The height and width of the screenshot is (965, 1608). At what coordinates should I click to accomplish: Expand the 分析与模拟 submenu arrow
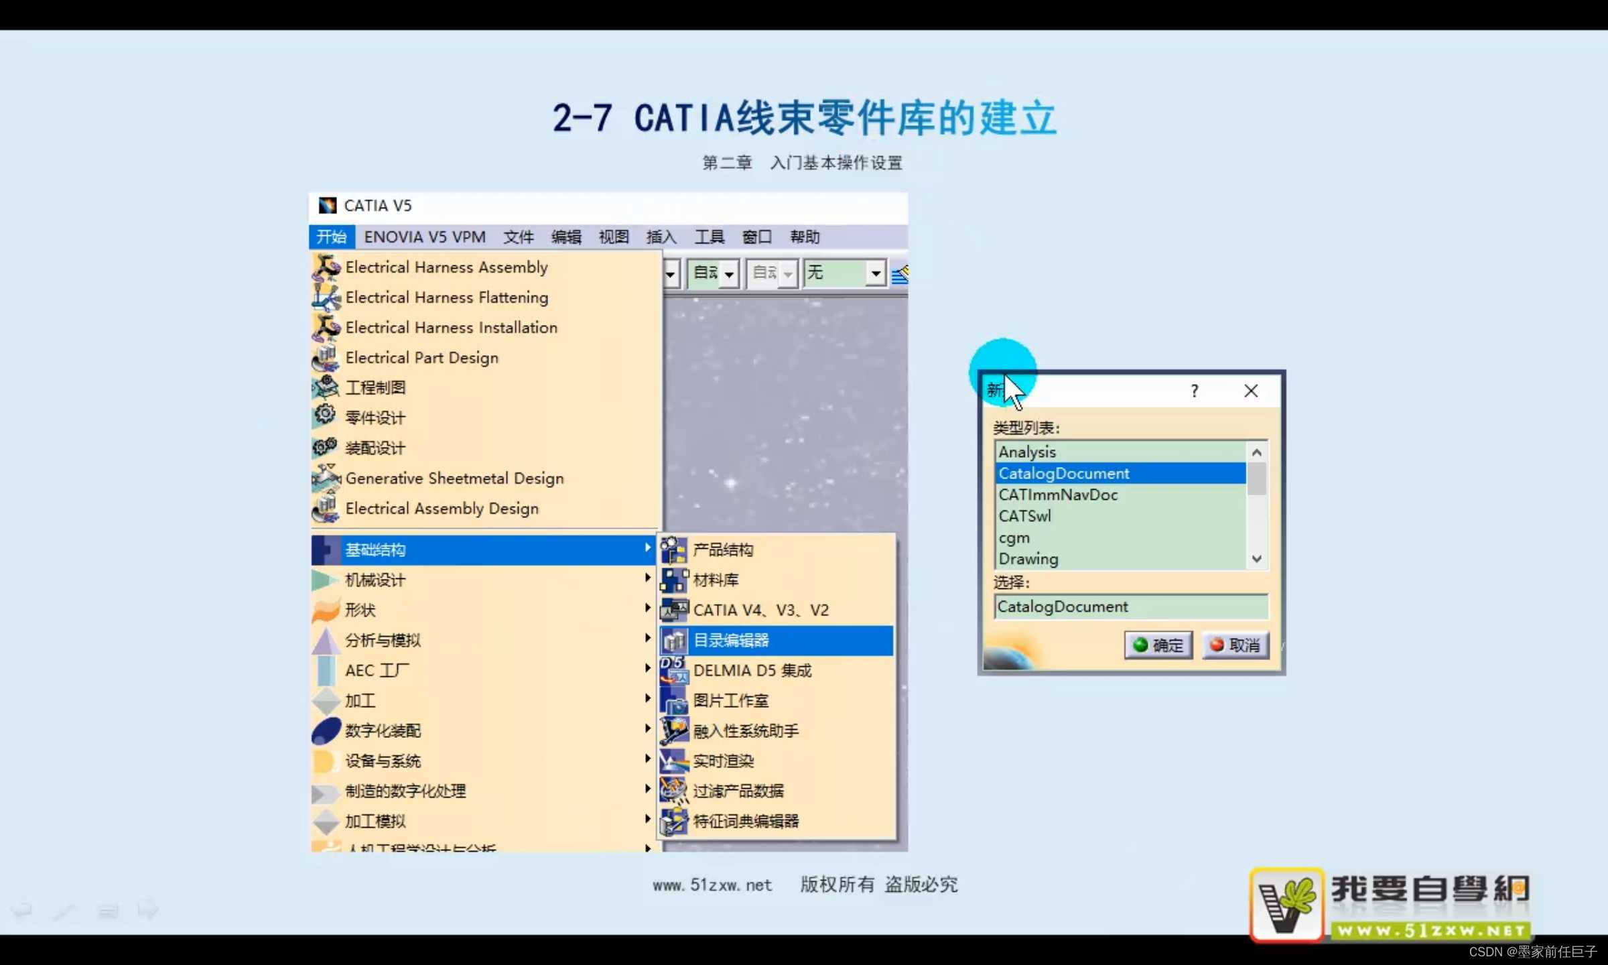click(647, 639)
